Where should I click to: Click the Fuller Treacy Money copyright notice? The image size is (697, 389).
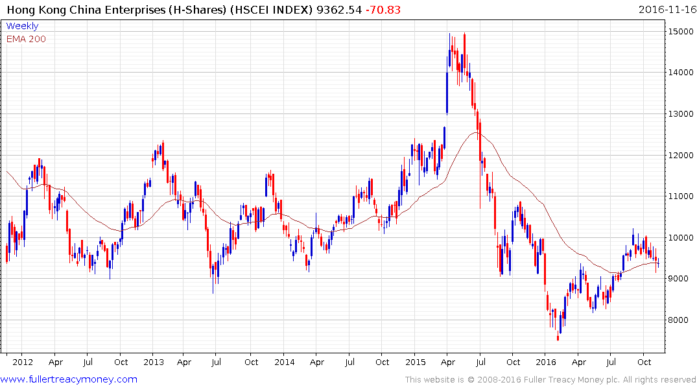[x=550, y=380]
